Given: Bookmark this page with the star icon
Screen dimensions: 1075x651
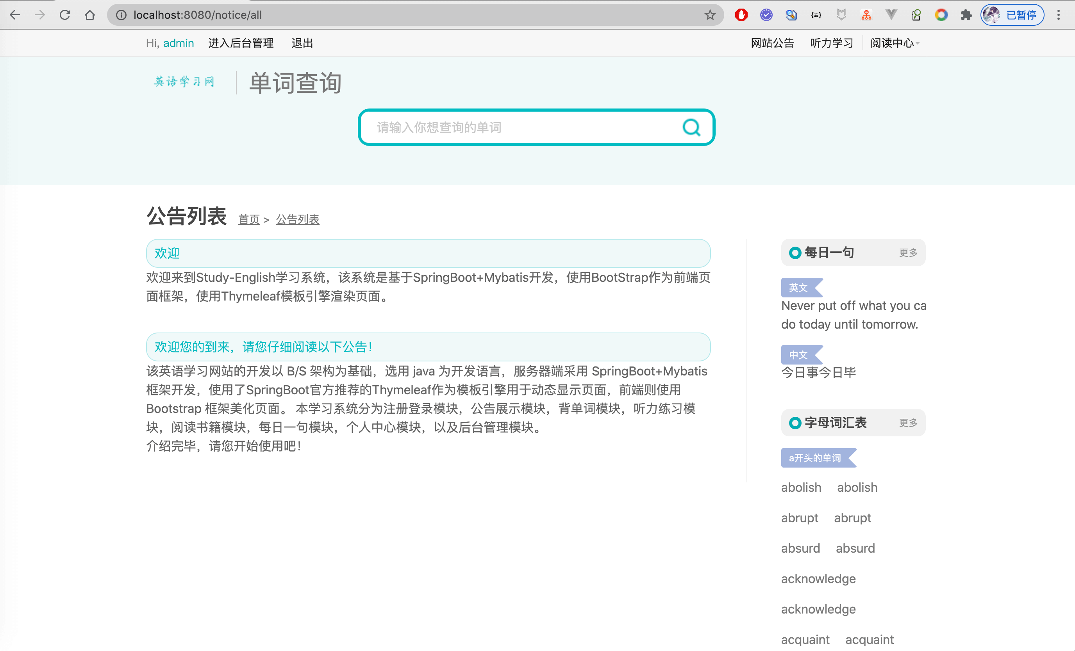Looking at the screenshot, I should pyautogui.click(x=710, y=15).
